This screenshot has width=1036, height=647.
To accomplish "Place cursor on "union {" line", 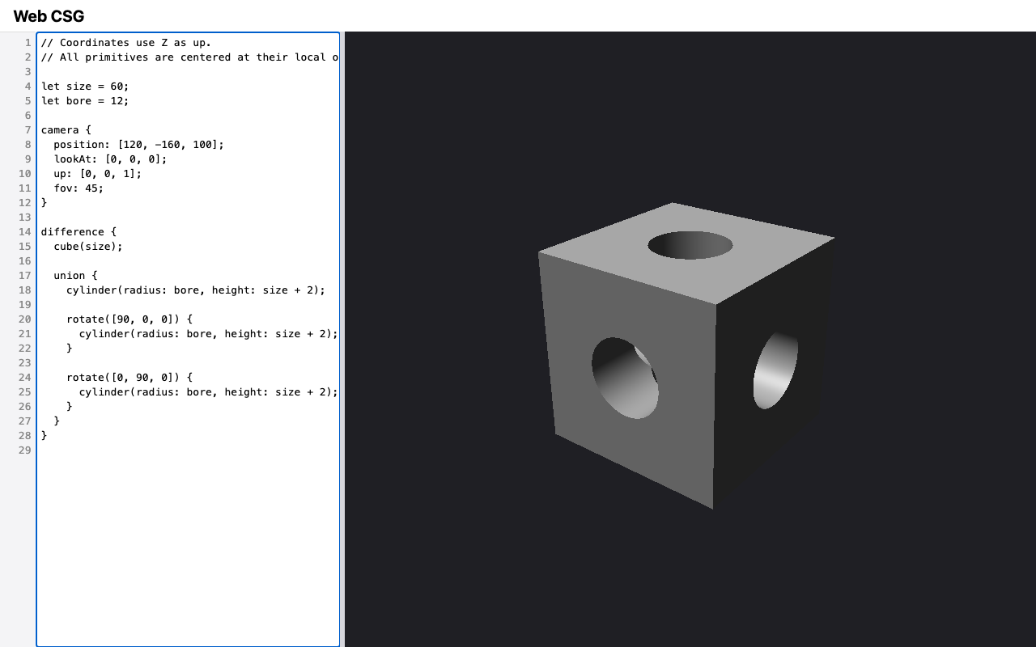I will (75, 276).
